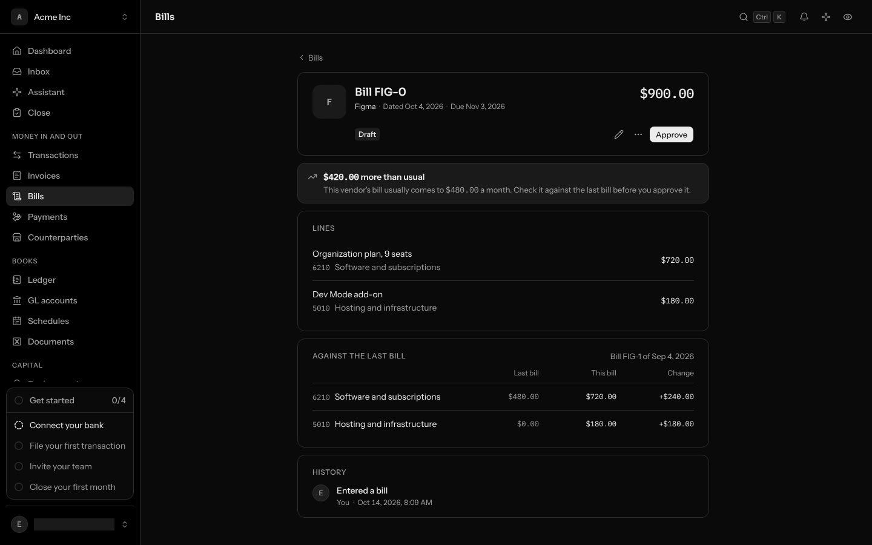Open the user account menu chevron
Viewport: 872px width, 545px height.
tap(125, 524)
